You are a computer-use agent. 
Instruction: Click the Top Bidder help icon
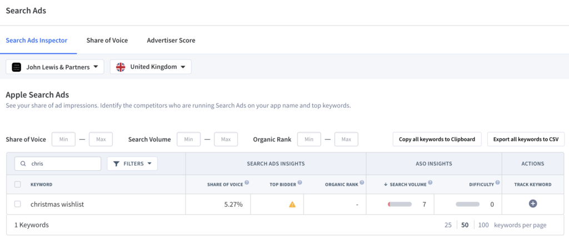point(300,183)
